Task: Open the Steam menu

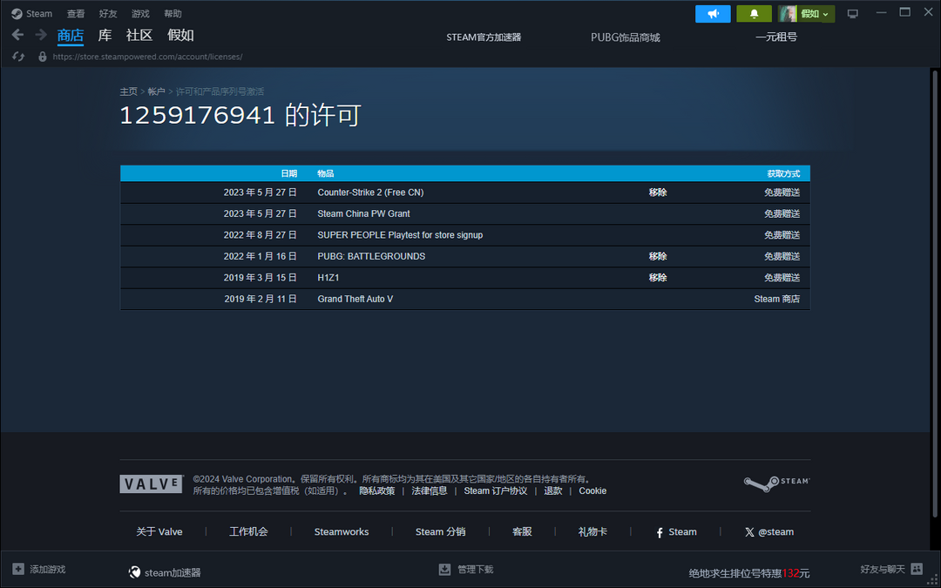Action: tap(39, 14)
